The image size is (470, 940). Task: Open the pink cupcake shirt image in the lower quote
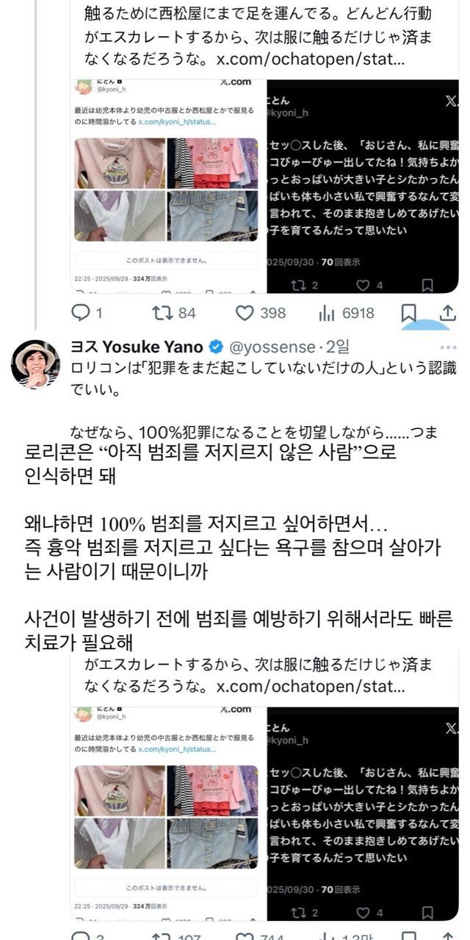point(120,790)
